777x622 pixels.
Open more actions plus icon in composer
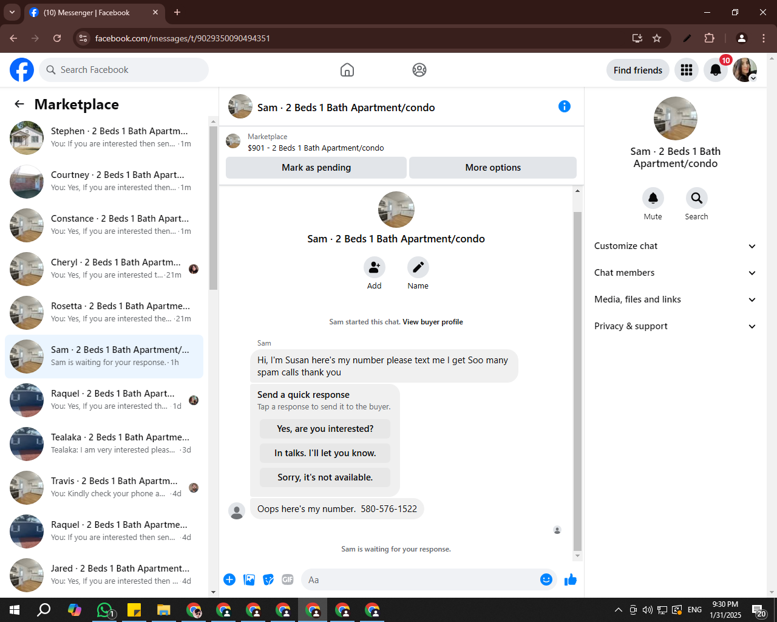[x=229, y=579]
